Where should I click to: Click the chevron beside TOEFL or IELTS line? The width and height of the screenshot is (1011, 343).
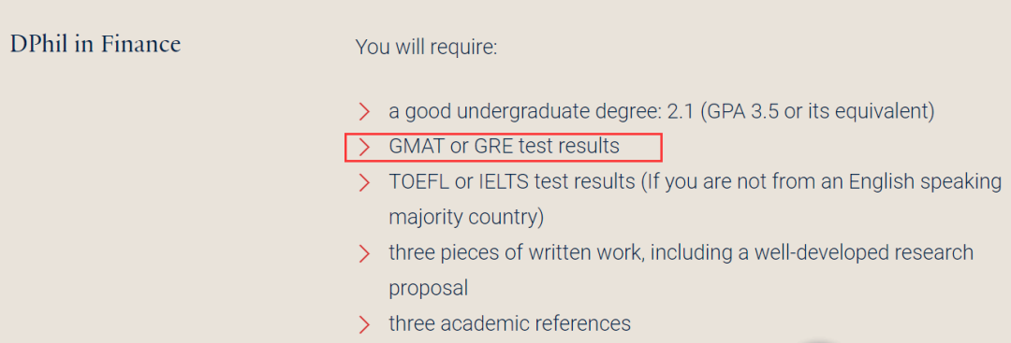(x=364, y=183)
